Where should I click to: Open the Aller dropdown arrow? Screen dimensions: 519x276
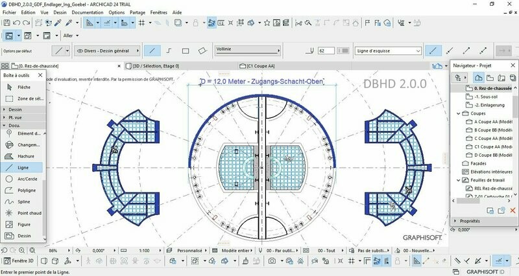click(x=77, y=36)
